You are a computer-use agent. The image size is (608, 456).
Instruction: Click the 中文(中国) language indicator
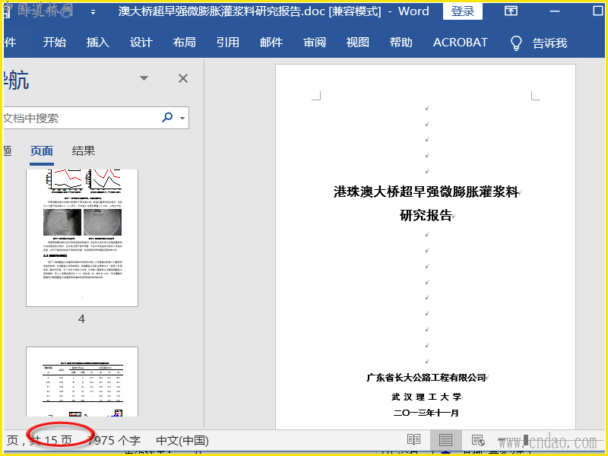coord(182,441)
